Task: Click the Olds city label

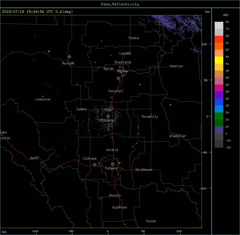Action: point(108,110)
